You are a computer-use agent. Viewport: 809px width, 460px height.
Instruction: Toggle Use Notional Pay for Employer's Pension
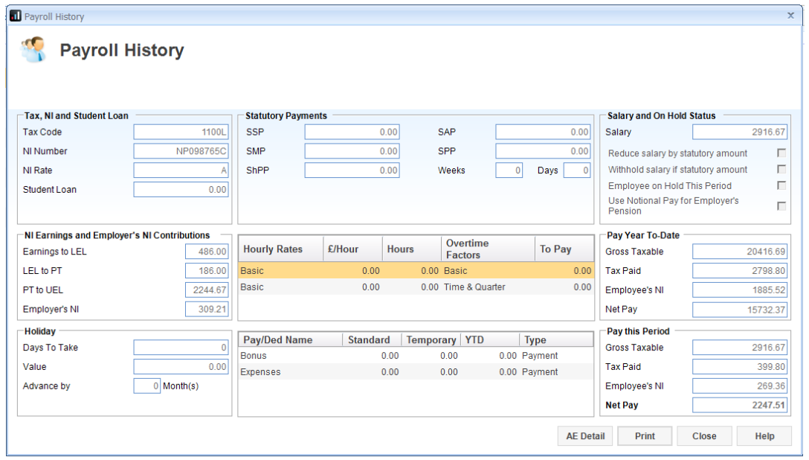click(x=781, y=206)
